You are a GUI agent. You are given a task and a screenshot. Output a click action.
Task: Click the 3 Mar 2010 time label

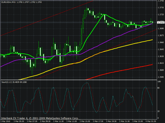5,121
